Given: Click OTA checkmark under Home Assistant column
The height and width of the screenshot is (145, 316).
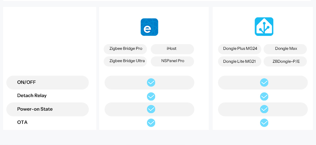Looking at the screenshot, I should [264, 123].
